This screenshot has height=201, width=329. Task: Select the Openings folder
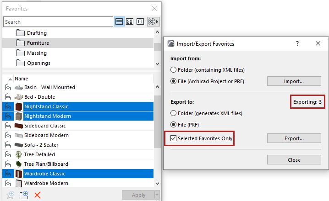38,63
